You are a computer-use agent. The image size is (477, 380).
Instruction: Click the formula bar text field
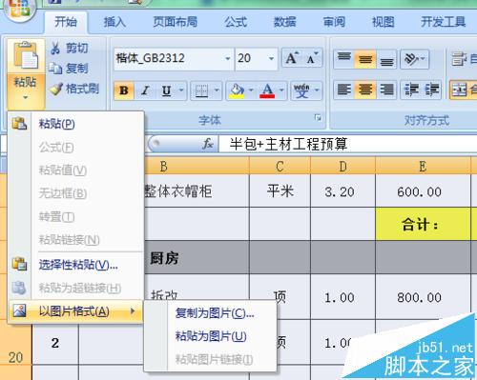[348, 144]
